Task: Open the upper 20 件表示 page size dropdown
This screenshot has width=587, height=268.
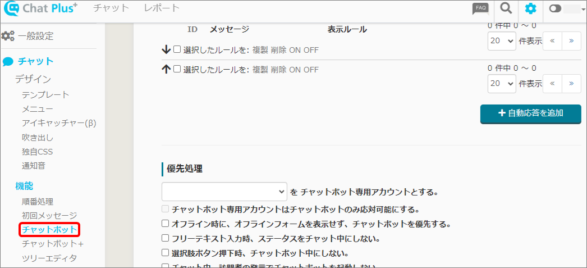Action: click(x=502, y=40)
